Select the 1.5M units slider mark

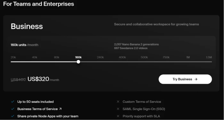(209, 57)
